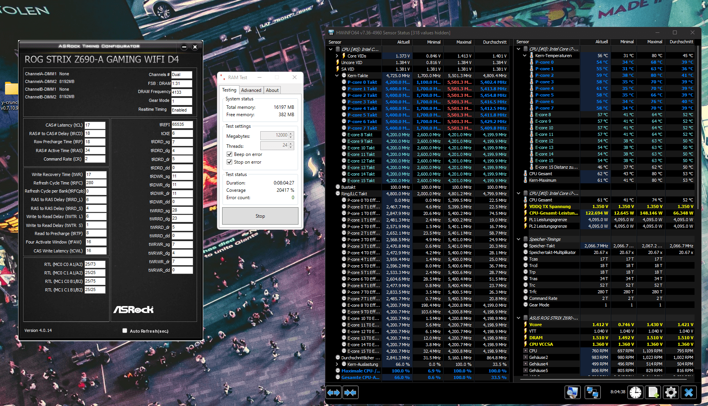This screenshot has width=708, height=406.
Task: Click the circle icon beside Ring/LLC Takt
Action: pos(338,194)
